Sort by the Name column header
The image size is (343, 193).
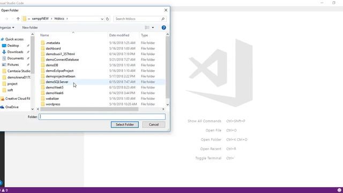tap(44, 35)
